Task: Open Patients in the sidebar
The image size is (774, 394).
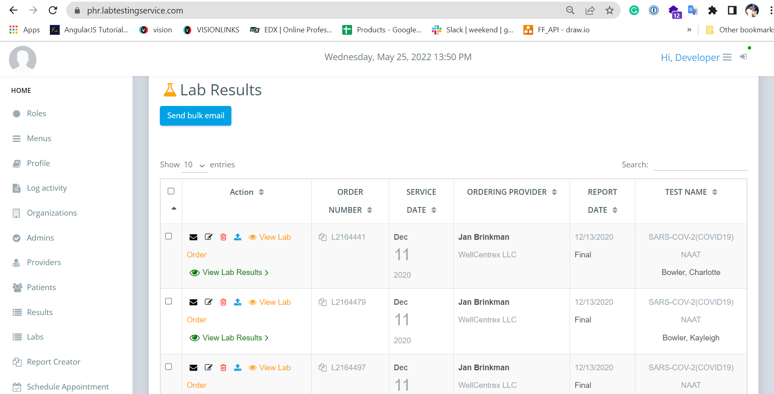Action: click(x=41, y=288)
